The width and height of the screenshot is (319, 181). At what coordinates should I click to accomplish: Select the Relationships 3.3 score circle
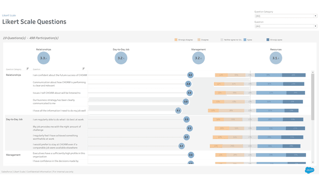point(43,58)
